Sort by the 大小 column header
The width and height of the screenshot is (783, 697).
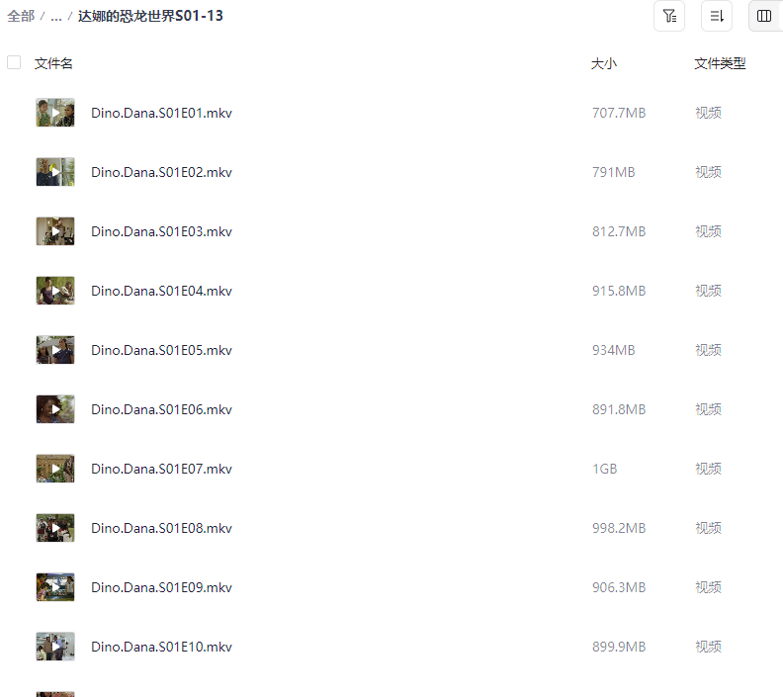click(604, 63)
